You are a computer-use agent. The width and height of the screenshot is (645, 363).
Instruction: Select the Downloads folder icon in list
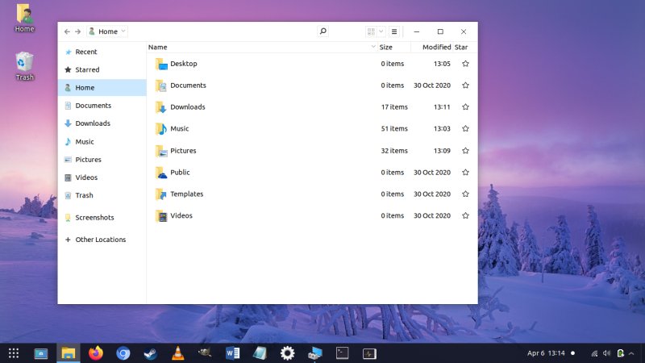[161, 107]
